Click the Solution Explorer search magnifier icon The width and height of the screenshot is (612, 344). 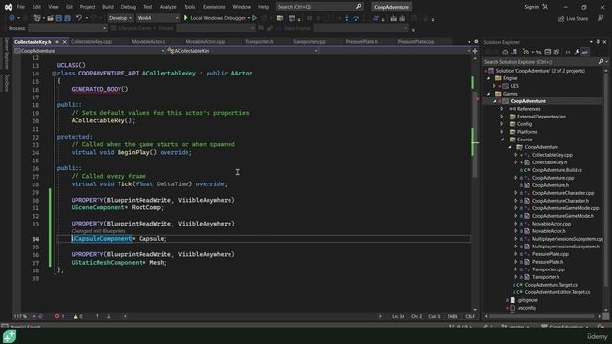click(601, 61)
